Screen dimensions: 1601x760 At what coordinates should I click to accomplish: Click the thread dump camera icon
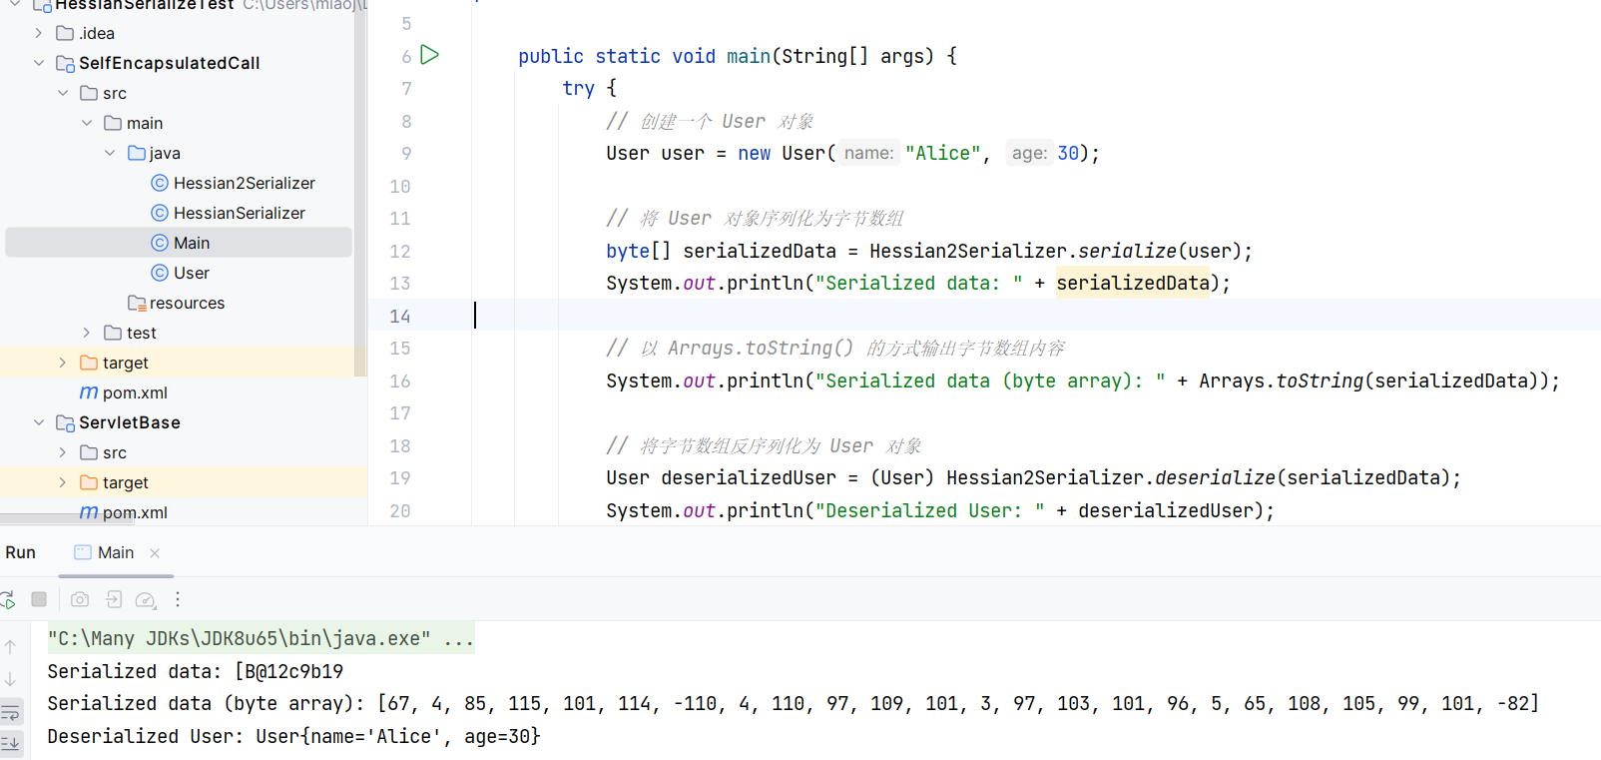[80, 599]
